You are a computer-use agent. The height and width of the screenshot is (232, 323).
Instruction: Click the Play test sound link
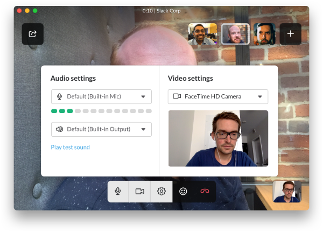pyautogui.click(x=70, y=147)
